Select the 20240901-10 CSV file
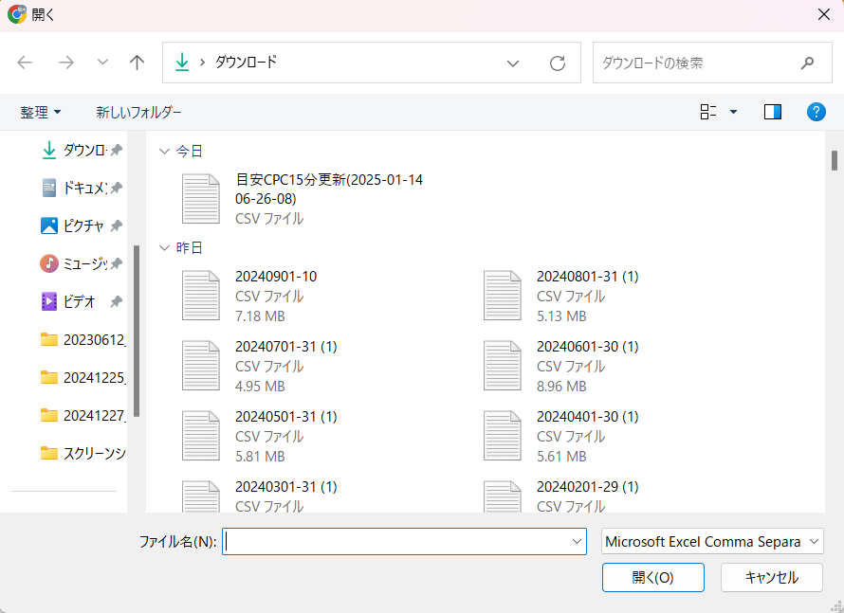The width and height of the screenshot is (844, 613). pos(276,277)
